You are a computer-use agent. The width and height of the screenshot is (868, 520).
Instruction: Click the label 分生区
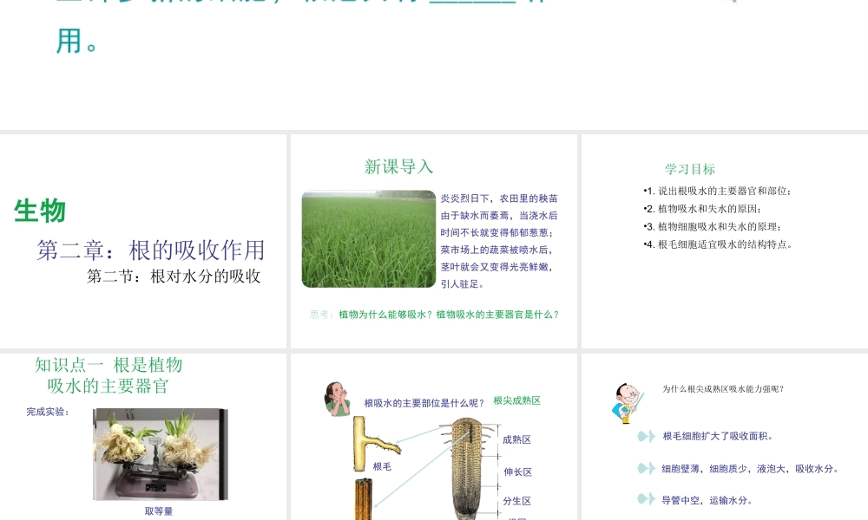[517, 501]
